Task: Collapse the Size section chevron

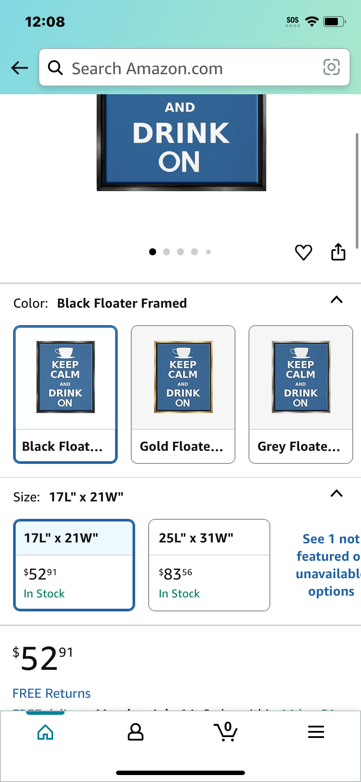Action: click(337, 494)
